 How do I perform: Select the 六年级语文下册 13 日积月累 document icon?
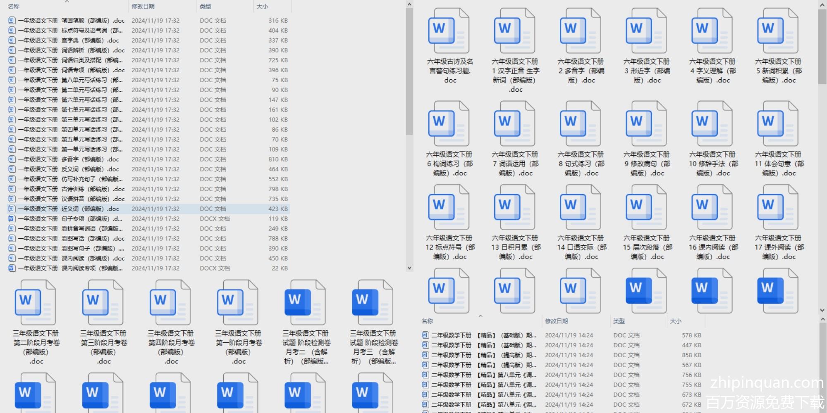click(515, 208)
